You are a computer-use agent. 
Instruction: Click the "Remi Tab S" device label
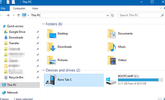click(x=64, y=80)
